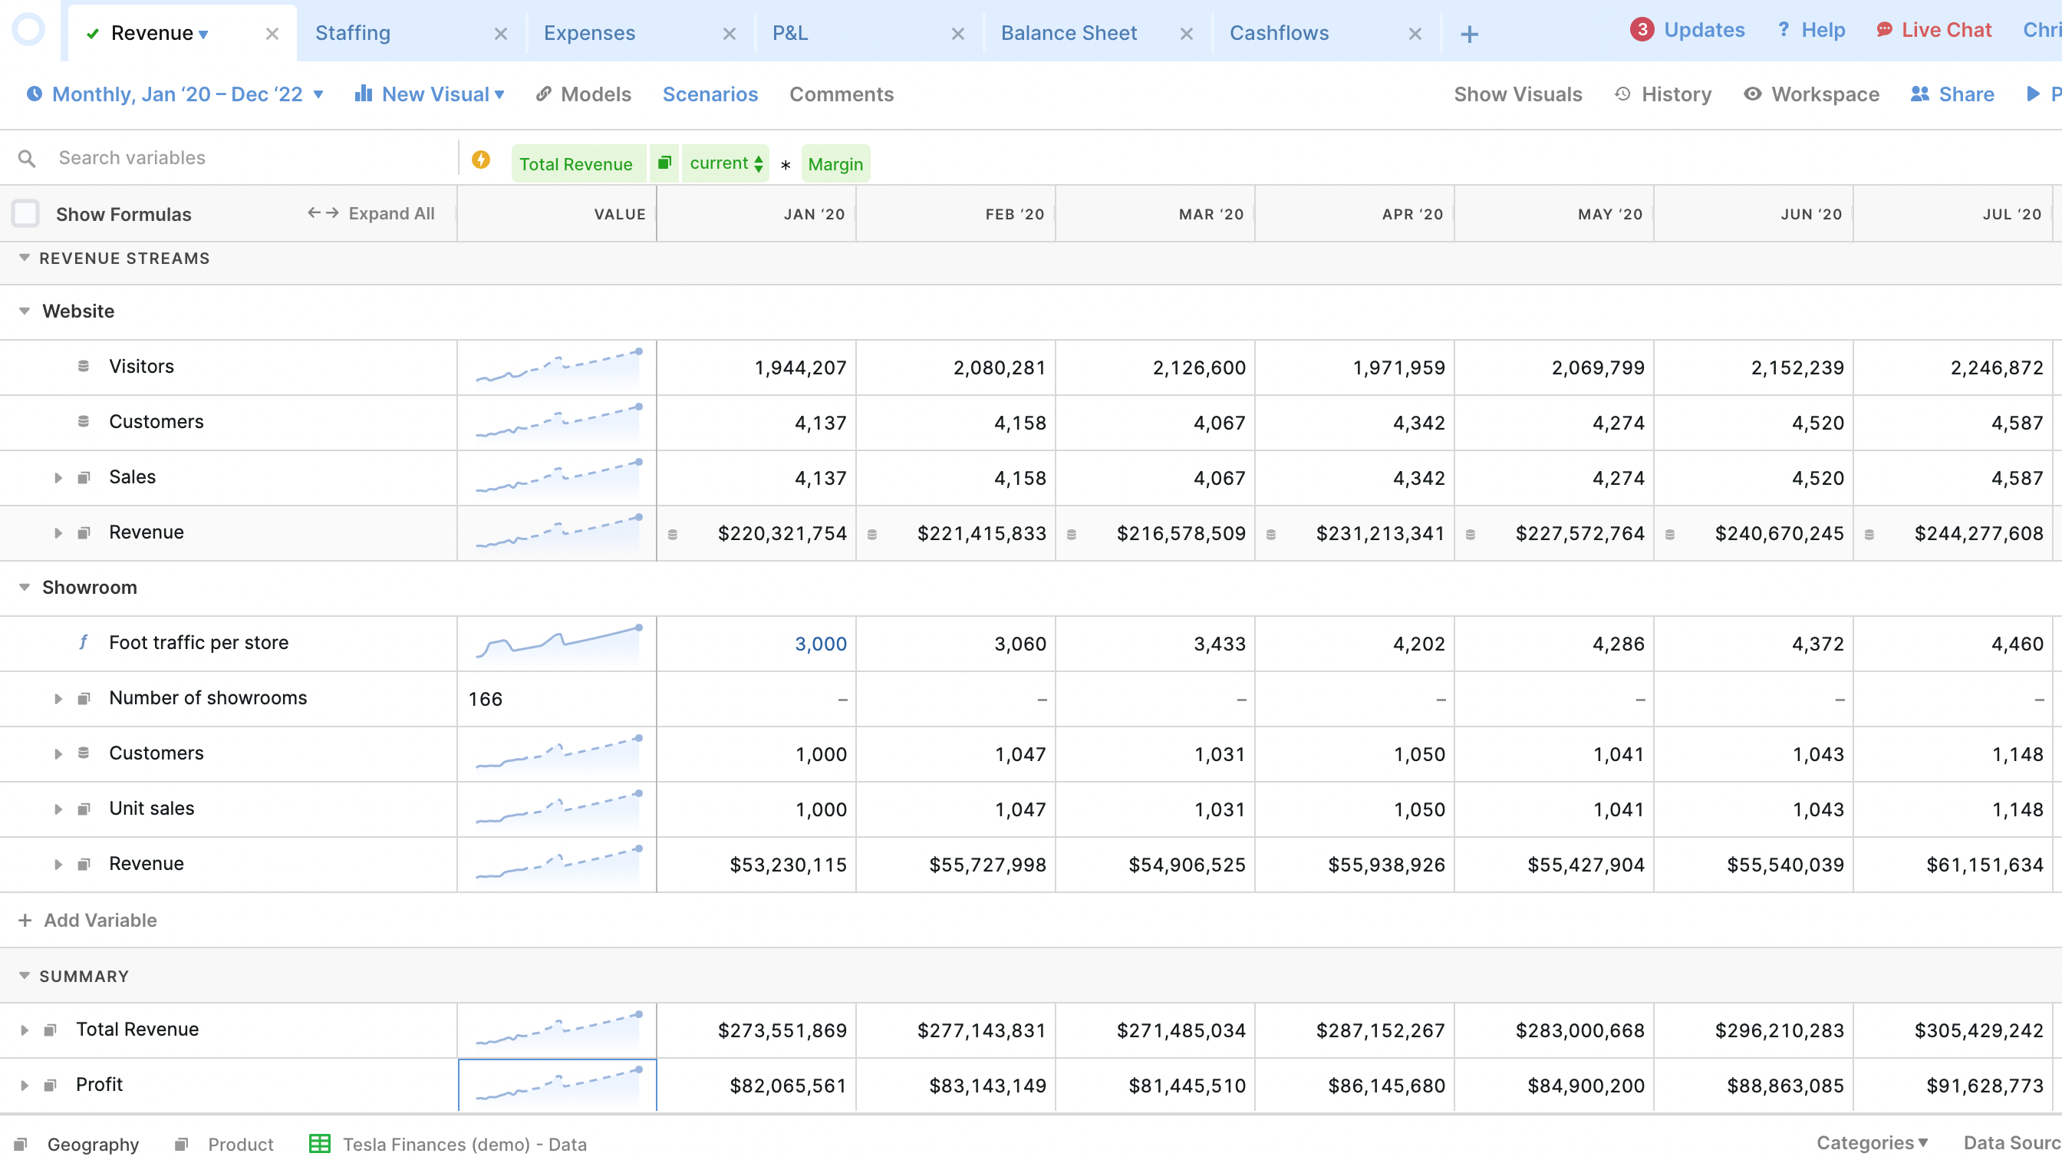This screenshot has width=2062, height=1160.
Task: Toggle the checkmark on the Revenue tab
Action: 93,34
